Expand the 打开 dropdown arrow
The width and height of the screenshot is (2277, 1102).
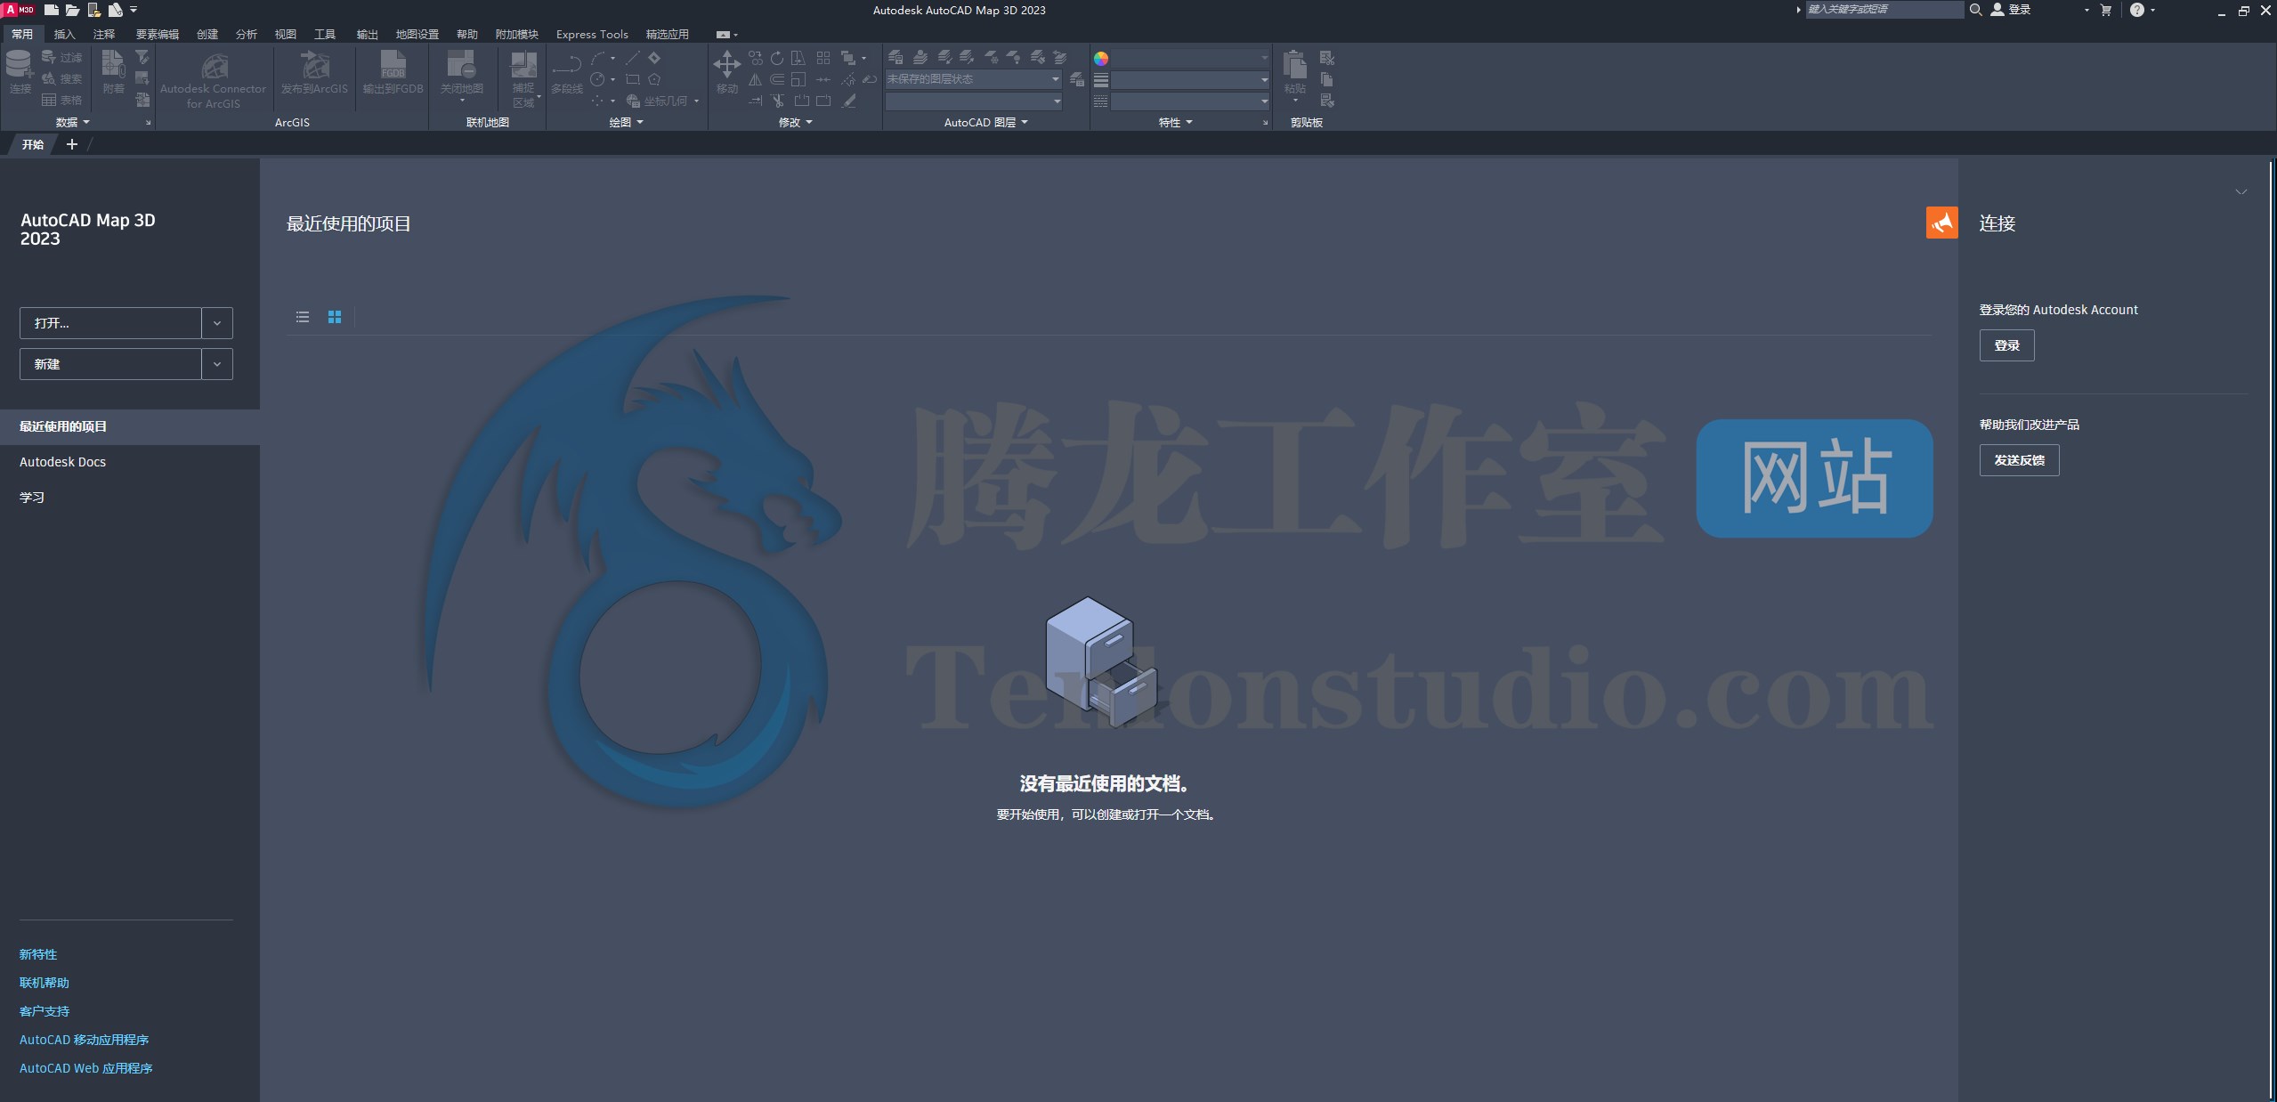(x=217, y=323)
